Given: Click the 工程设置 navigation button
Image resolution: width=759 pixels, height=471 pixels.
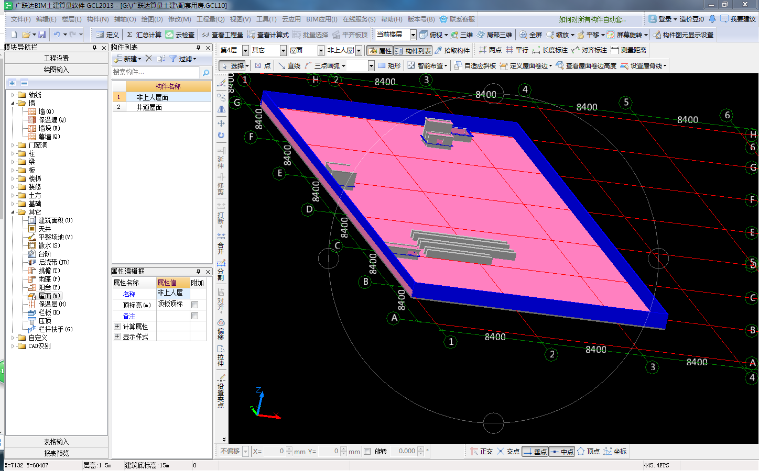Looking at the screenshot, I should pos(56,58).
